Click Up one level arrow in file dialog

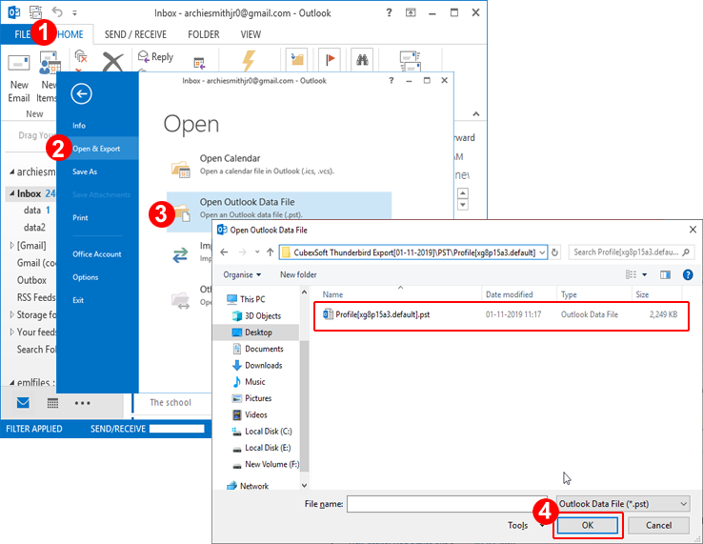[x=270, y=252]
